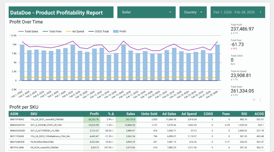Sort table by Fees column header

click(226, 114)
